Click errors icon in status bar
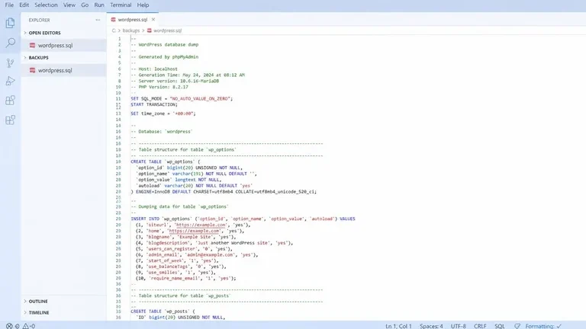Viewport: 586px width, 329px height. tap(9, 326)
